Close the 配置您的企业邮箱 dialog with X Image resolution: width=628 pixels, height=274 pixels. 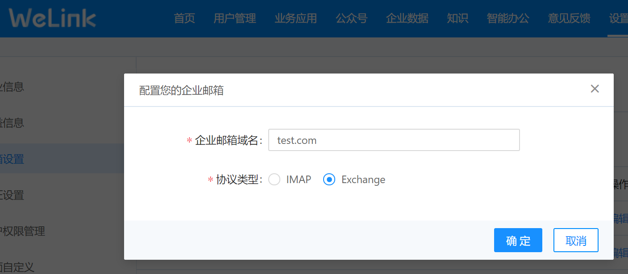tap(595, 89)
